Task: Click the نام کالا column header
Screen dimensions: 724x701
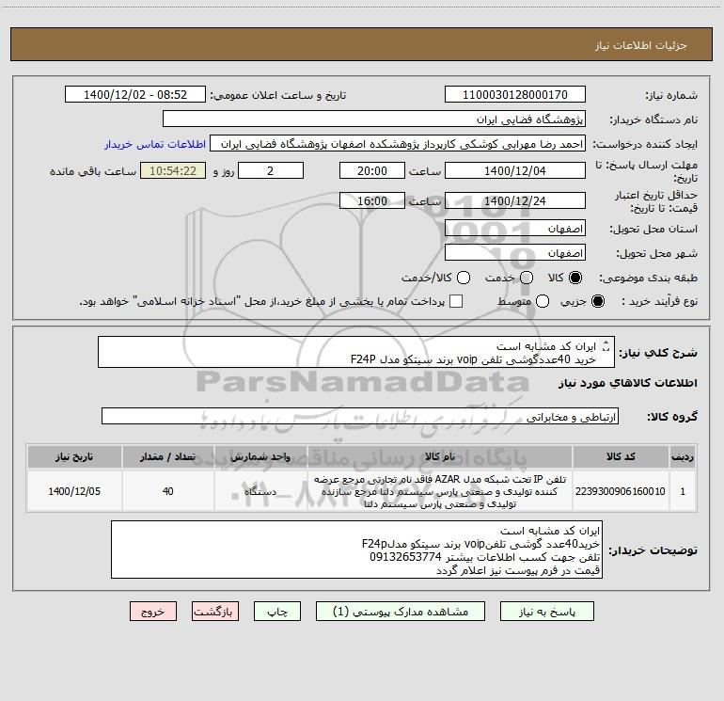Action: click(x=440, y=456)
